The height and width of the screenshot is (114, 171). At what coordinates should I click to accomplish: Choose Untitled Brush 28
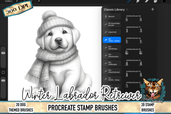pyautogui.click(x=134, y=18)
